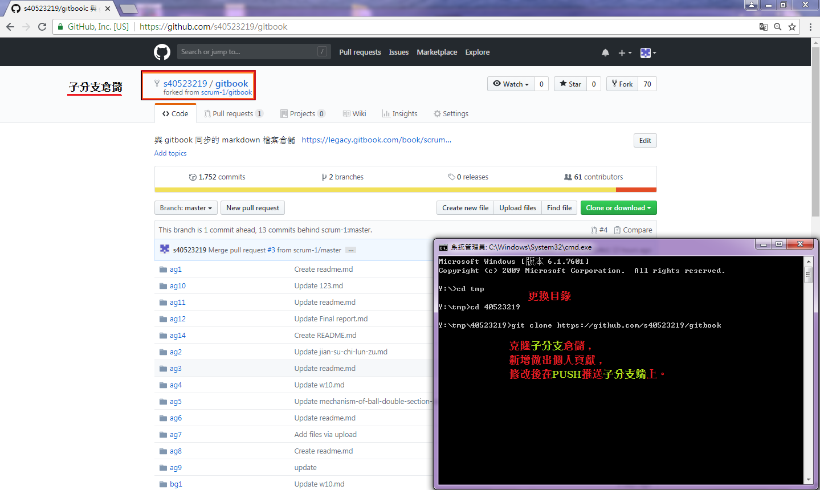The height and width of the screenshot is (490, 820).
Task: View the 1,752 commits
Action: [x=217, y=177]
